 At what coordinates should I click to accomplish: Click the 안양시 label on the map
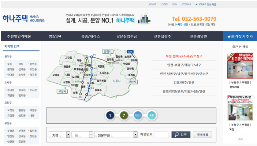tap(132, 82)
